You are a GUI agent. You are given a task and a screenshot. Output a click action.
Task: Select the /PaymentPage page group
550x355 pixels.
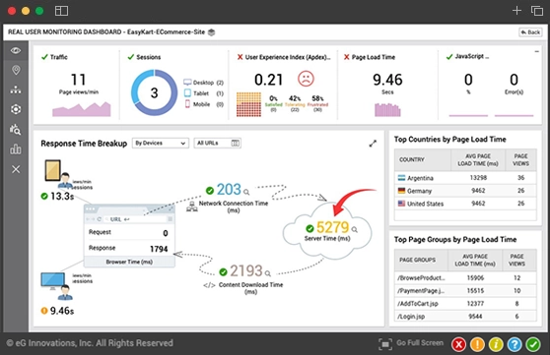click(x=465, y=290)
